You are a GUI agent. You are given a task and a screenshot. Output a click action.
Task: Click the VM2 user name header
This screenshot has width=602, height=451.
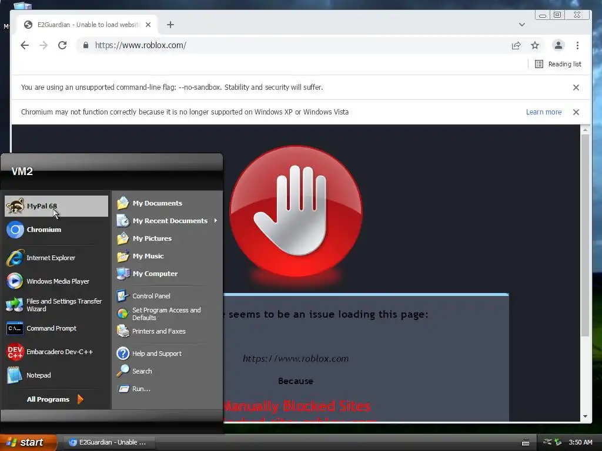point(22,171)
